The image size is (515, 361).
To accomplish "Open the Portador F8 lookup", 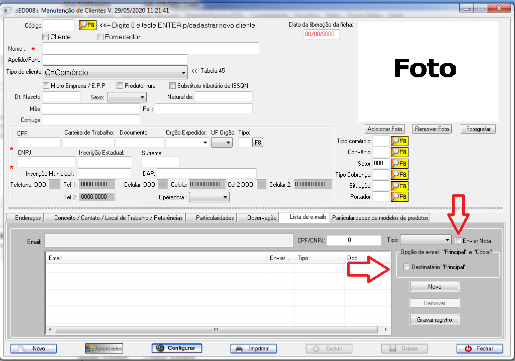I will coord(399,197).
